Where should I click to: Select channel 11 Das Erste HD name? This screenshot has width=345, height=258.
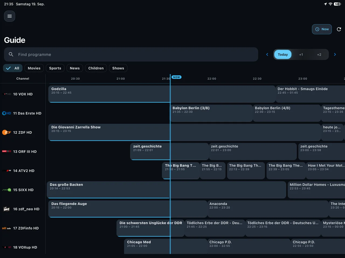click(x=27, y=113)
